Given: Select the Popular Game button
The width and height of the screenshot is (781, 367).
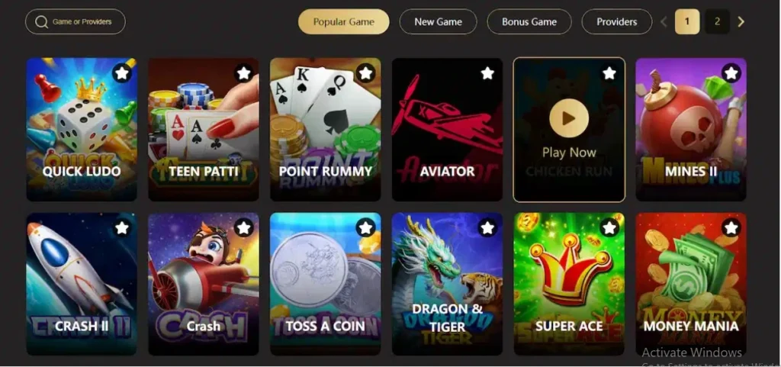Looking at the screenshot, I should click(344, 22).
